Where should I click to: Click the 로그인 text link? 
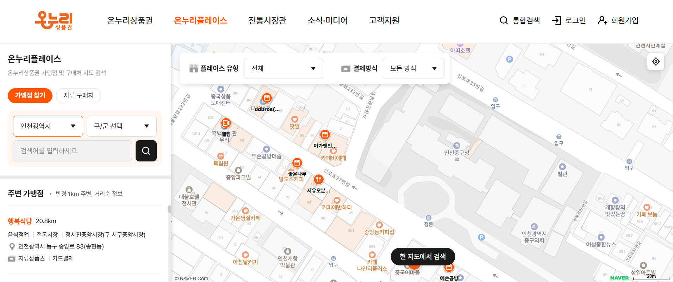click(575, 20)
